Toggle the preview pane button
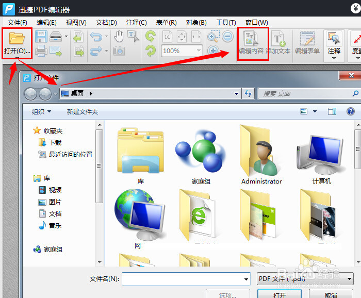Image resolution: width=361 pixels, height=298 pixels. (332, 111)
